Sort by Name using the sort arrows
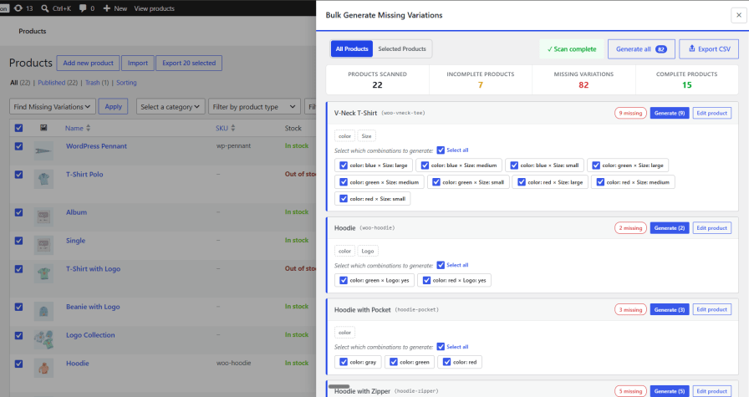The image size is (749, 397). [x=88, y=128]
